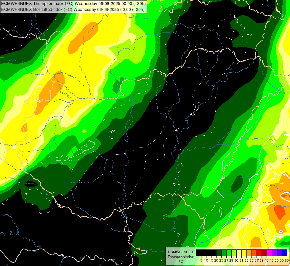290x266 pixels.
Task: Select the yellow 31–33 legend swatch
Action: [x=244, y=253]
